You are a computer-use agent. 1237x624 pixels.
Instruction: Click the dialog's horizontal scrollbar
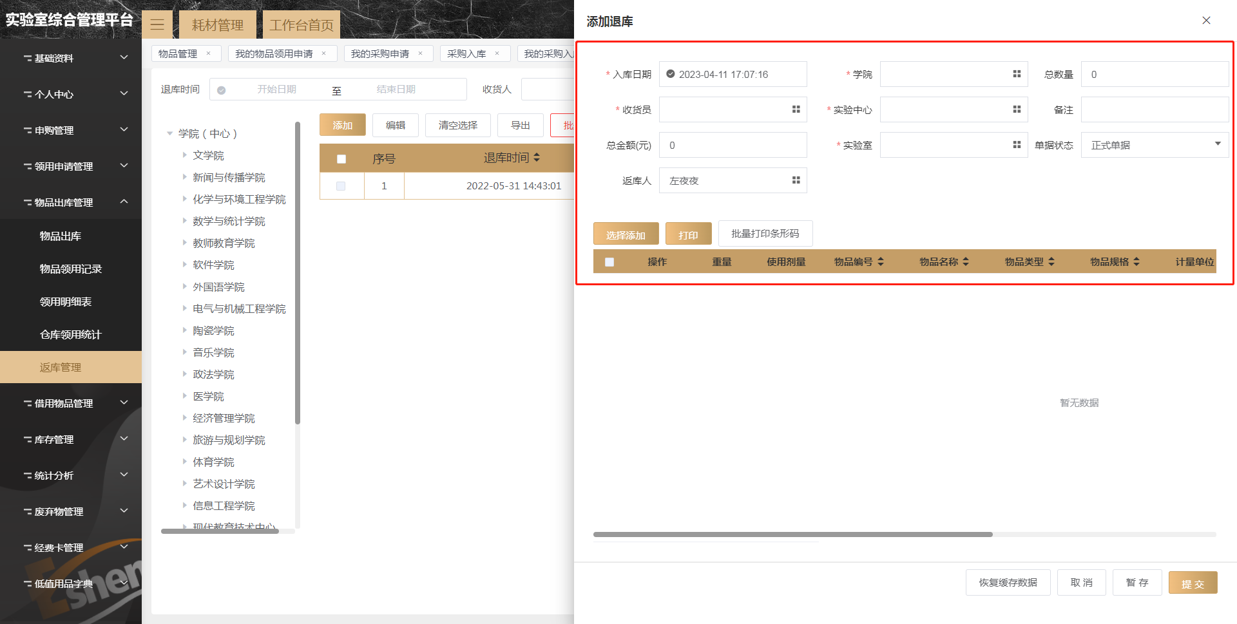792,534
